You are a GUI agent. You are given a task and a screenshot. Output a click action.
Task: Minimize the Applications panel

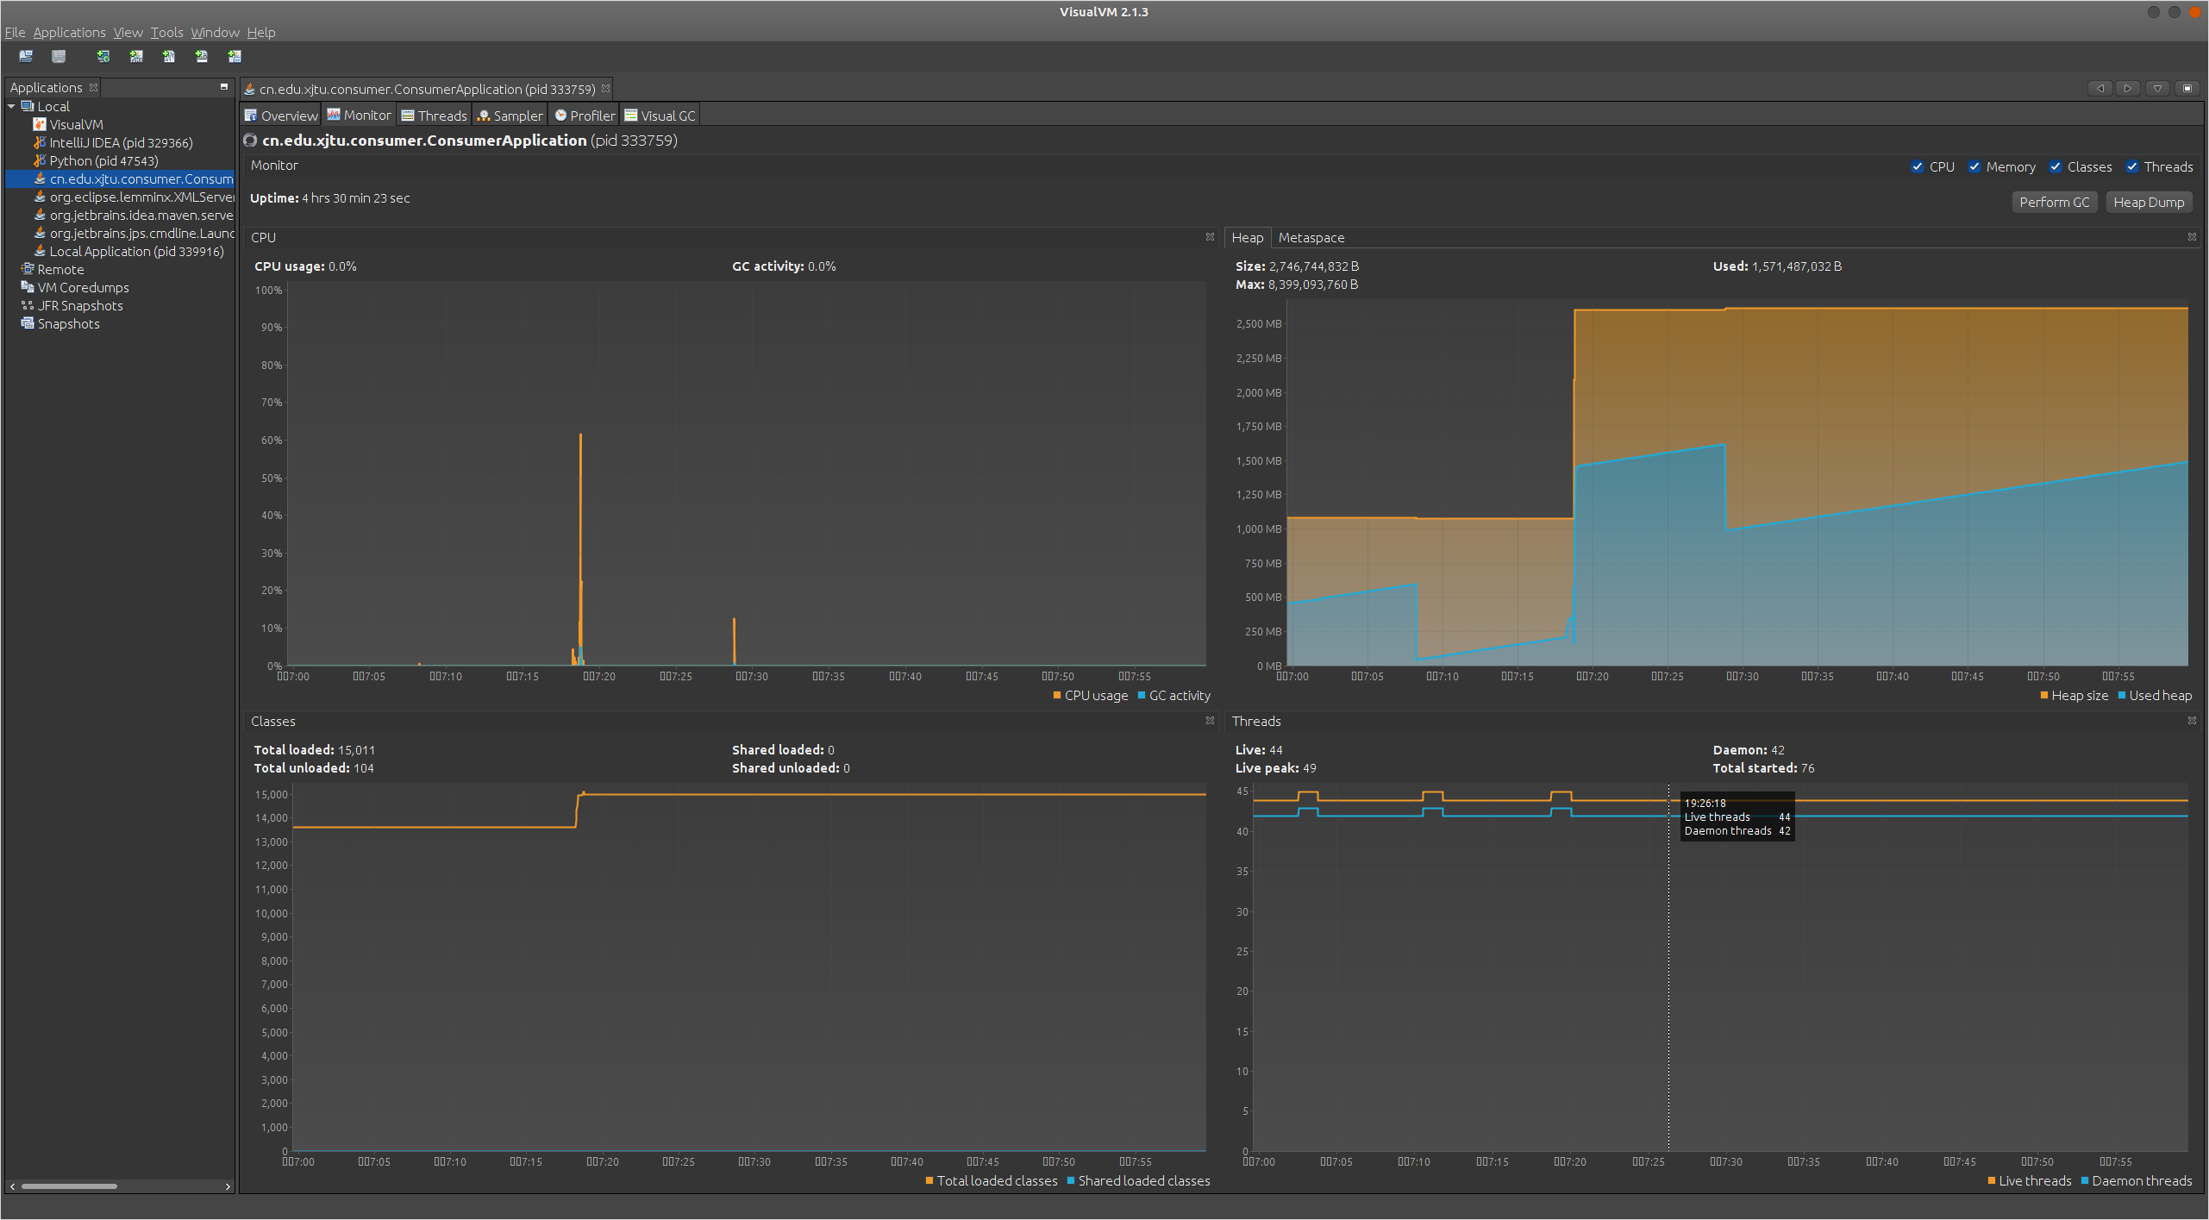pyautogui.click(x=224, y=87)
